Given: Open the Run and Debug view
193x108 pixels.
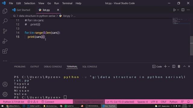Looking at the screenshot, I should point(5,41).
